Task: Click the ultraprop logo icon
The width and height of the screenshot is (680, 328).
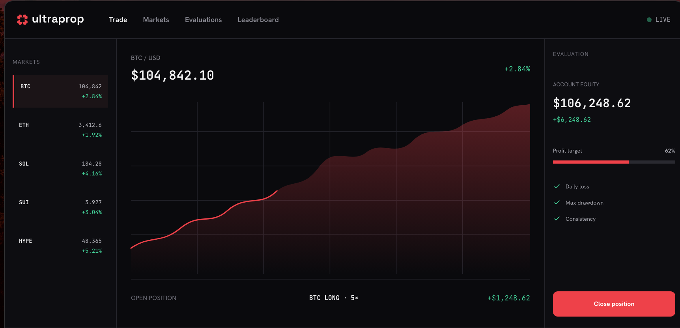Action: pos(22,19)
